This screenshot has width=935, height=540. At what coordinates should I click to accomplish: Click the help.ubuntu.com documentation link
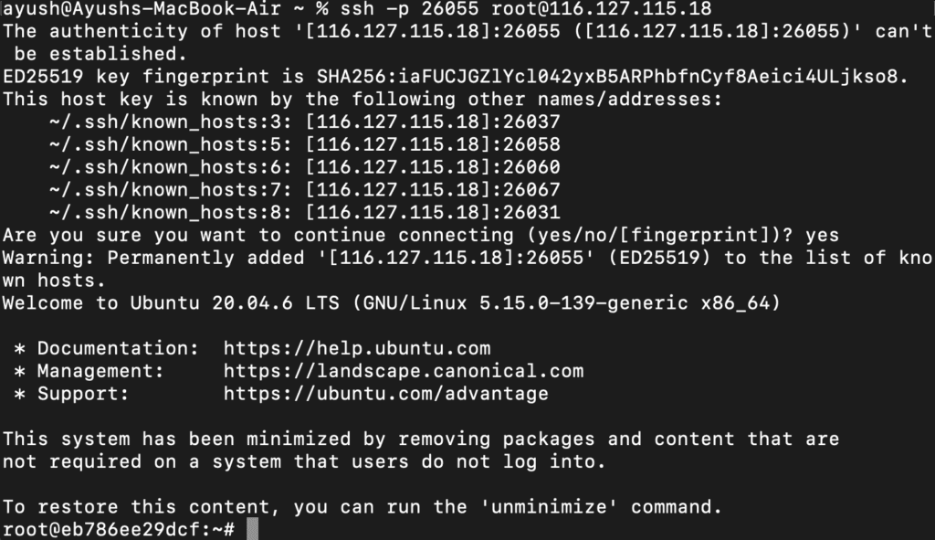tap(357, 348)
